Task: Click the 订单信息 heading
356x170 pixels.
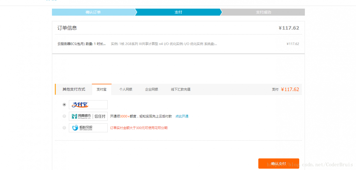Action: [67, 28]
